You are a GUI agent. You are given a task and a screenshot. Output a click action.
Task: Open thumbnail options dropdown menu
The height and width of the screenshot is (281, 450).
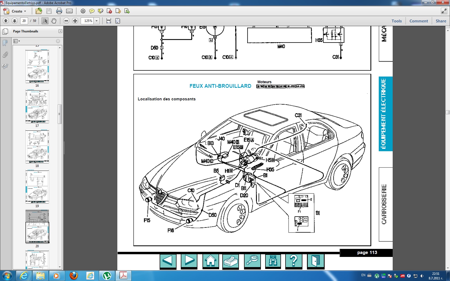[17, 41]
